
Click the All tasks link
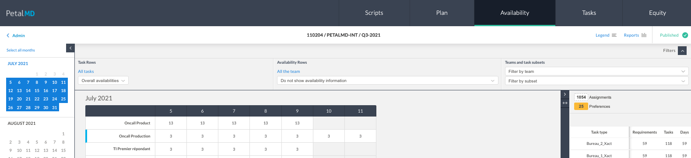coord(86,72)
